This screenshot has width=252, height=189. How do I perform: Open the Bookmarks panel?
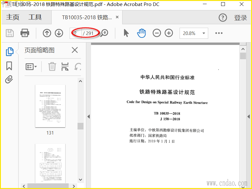pyautogui.click(x=9, y=66)
